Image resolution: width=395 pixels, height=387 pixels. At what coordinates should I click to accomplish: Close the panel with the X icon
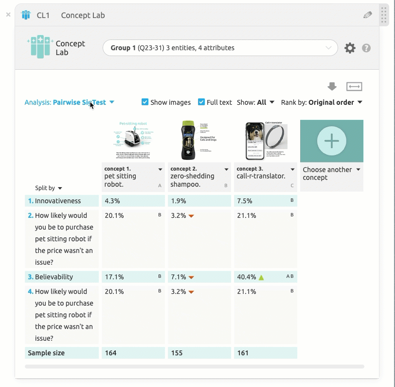point(8,15)
